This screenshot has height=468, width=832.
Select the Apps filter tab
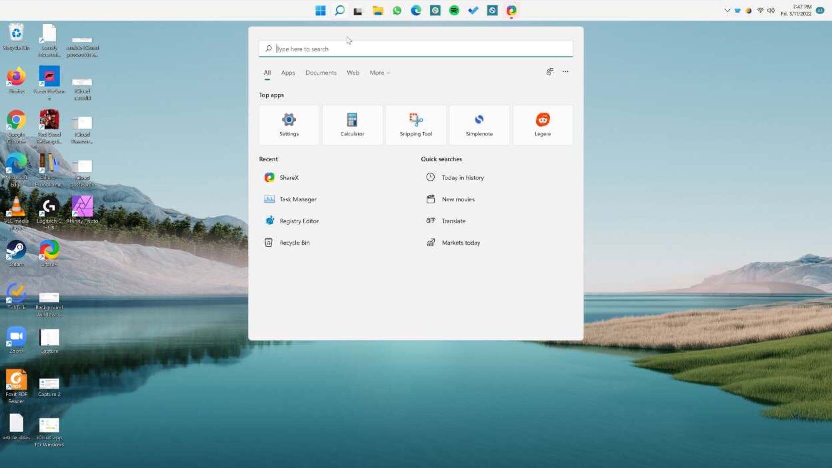[x=287, y=72]
